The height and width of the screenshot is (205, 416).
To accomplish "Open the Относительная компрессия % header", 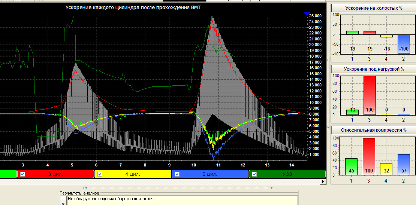I will pyautogui.click(x=374, y=130).
